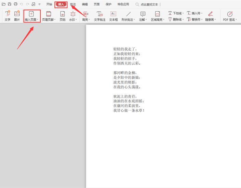Click the 形状批注 shape annotation icon

tap(128, 14)
